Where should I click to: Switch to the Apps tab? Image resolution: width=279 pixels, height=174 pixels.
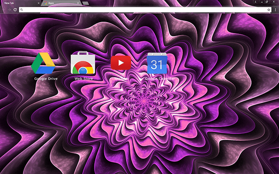61,3
